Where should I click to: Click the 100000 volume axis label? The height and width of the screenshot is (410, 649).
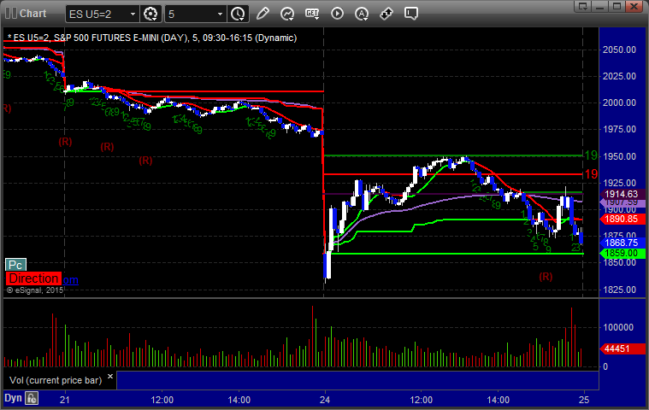point(618,327)
